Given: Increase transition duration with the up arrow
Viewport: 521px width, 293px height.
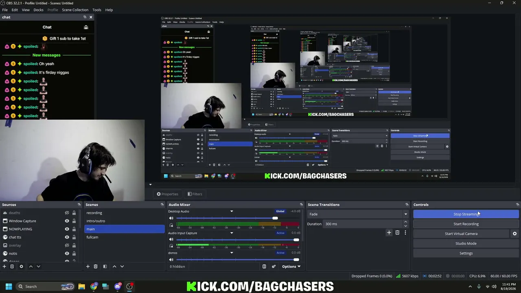Looking at the screenshot, I should coord(405,222).
